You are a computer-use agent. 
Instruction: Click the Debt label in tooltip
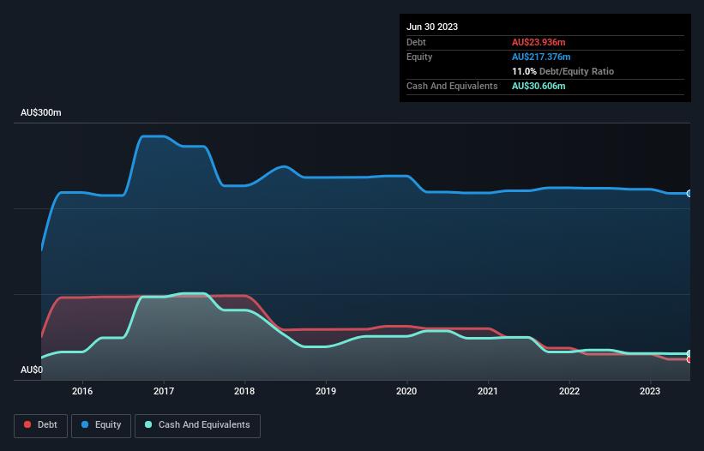[x=416, y=42]
